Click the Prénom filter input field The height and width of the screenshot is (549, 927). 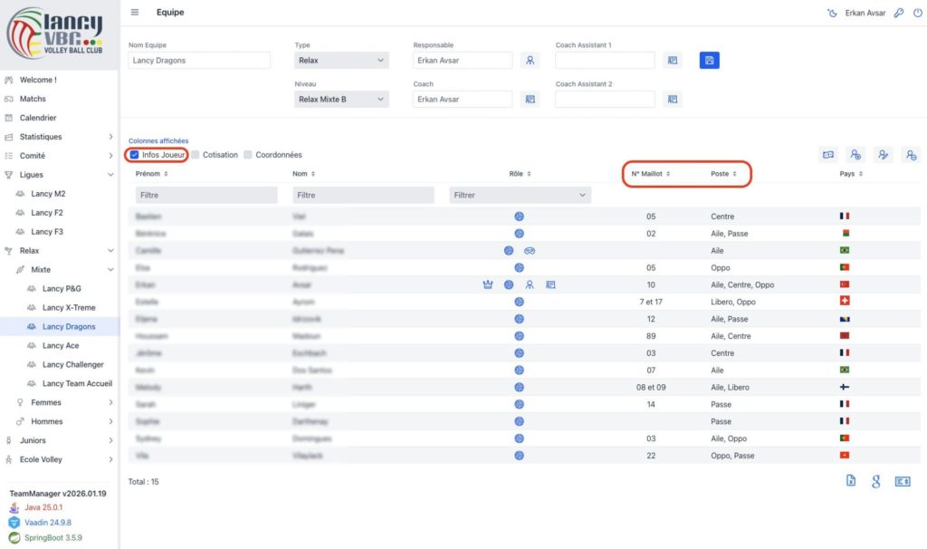206,195
